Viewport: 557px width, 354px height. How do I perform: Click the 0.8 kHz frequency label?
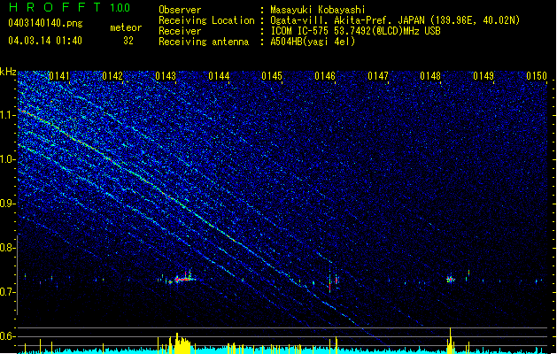pos(7,248)
